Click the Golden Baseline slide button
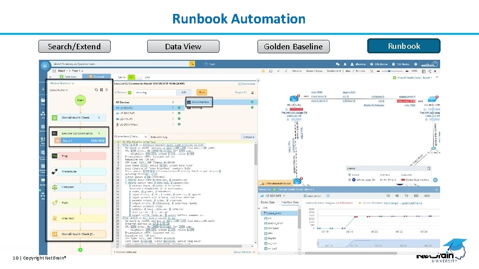The width and height of the screenshot is (479, 269). [293, 47]
